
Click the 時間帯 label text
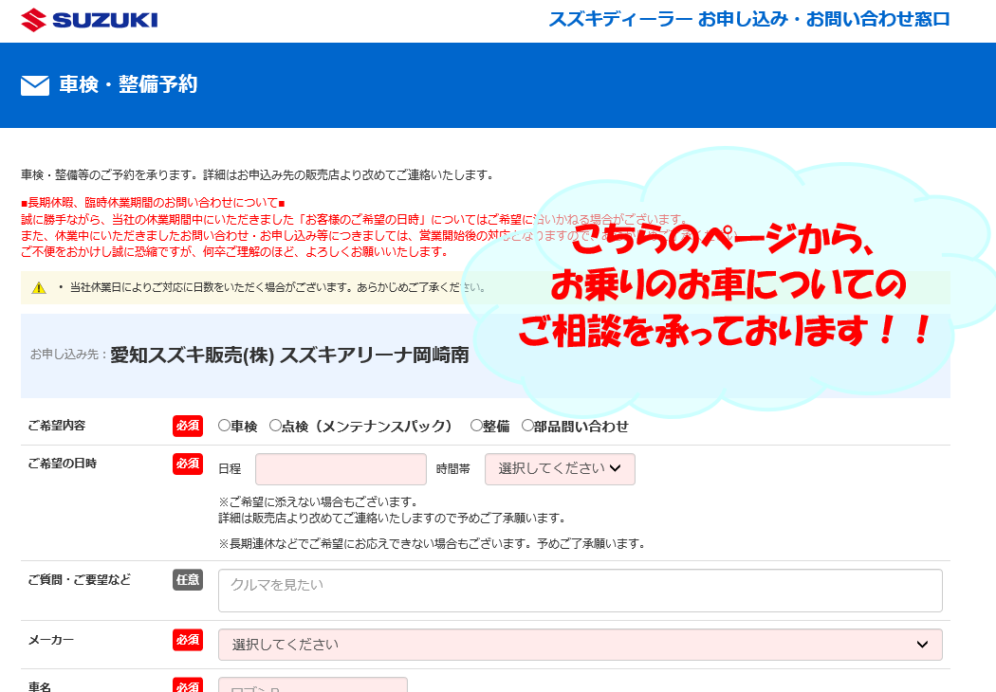click(x=453, y=469)
